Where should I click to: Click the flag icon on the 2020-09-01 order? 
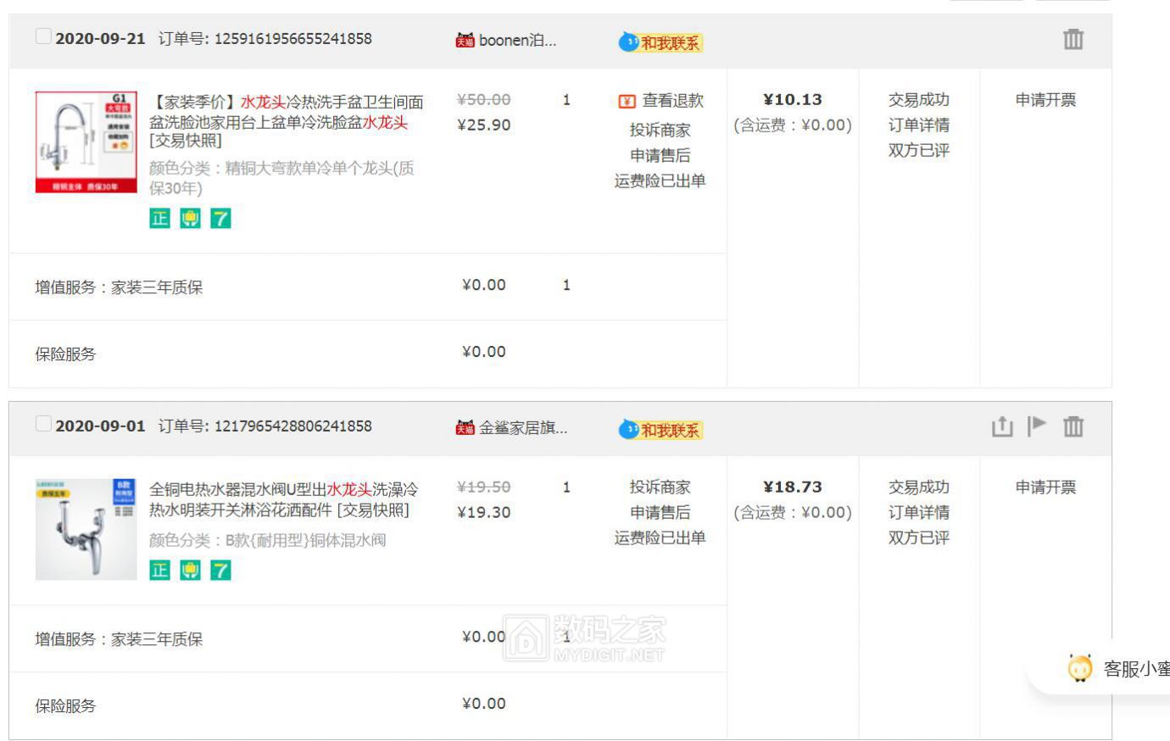(x=1037, y=426)
